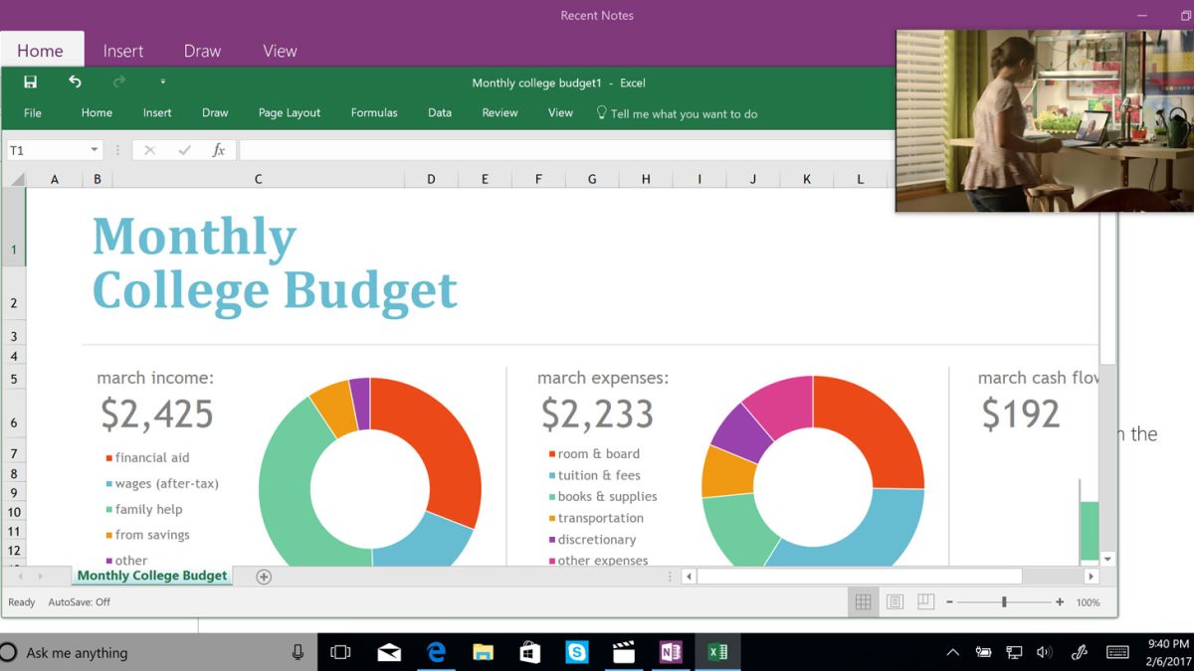Click the Tell me what you want to do box
Viewport: 1194px width, 671px height.
(x=677, y=113)
